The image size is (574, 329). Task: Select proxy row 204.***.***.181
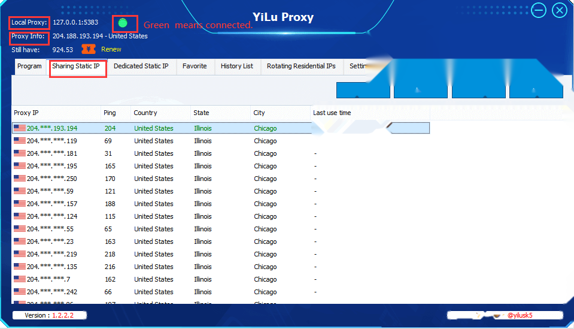221,153
